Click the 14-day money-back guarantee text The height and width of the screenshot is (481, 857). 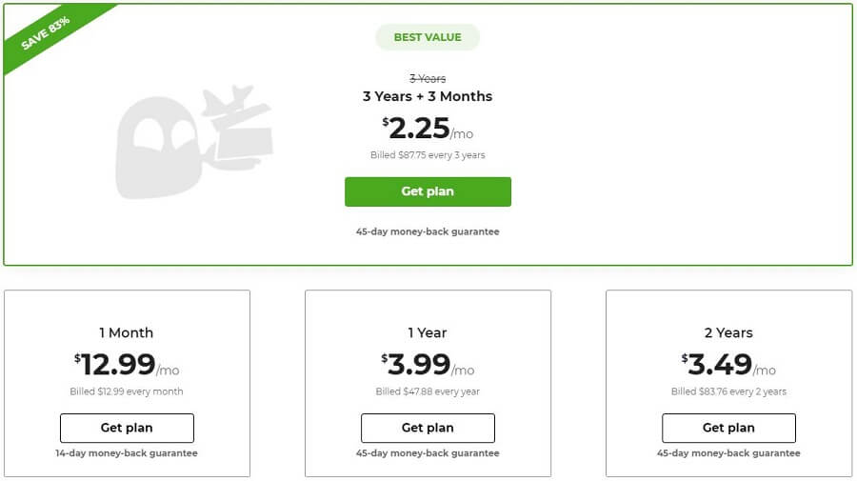pyautogui.click(x=127, y=453)
